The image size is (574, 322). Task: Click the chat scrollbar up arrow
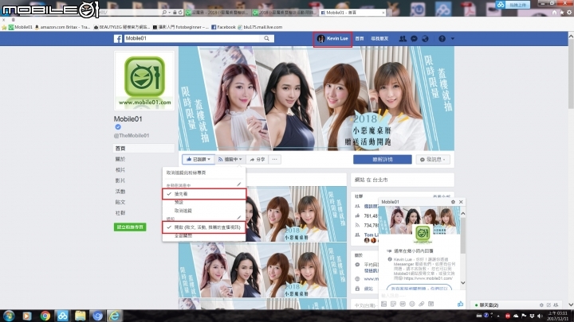(x=462, y=214)
